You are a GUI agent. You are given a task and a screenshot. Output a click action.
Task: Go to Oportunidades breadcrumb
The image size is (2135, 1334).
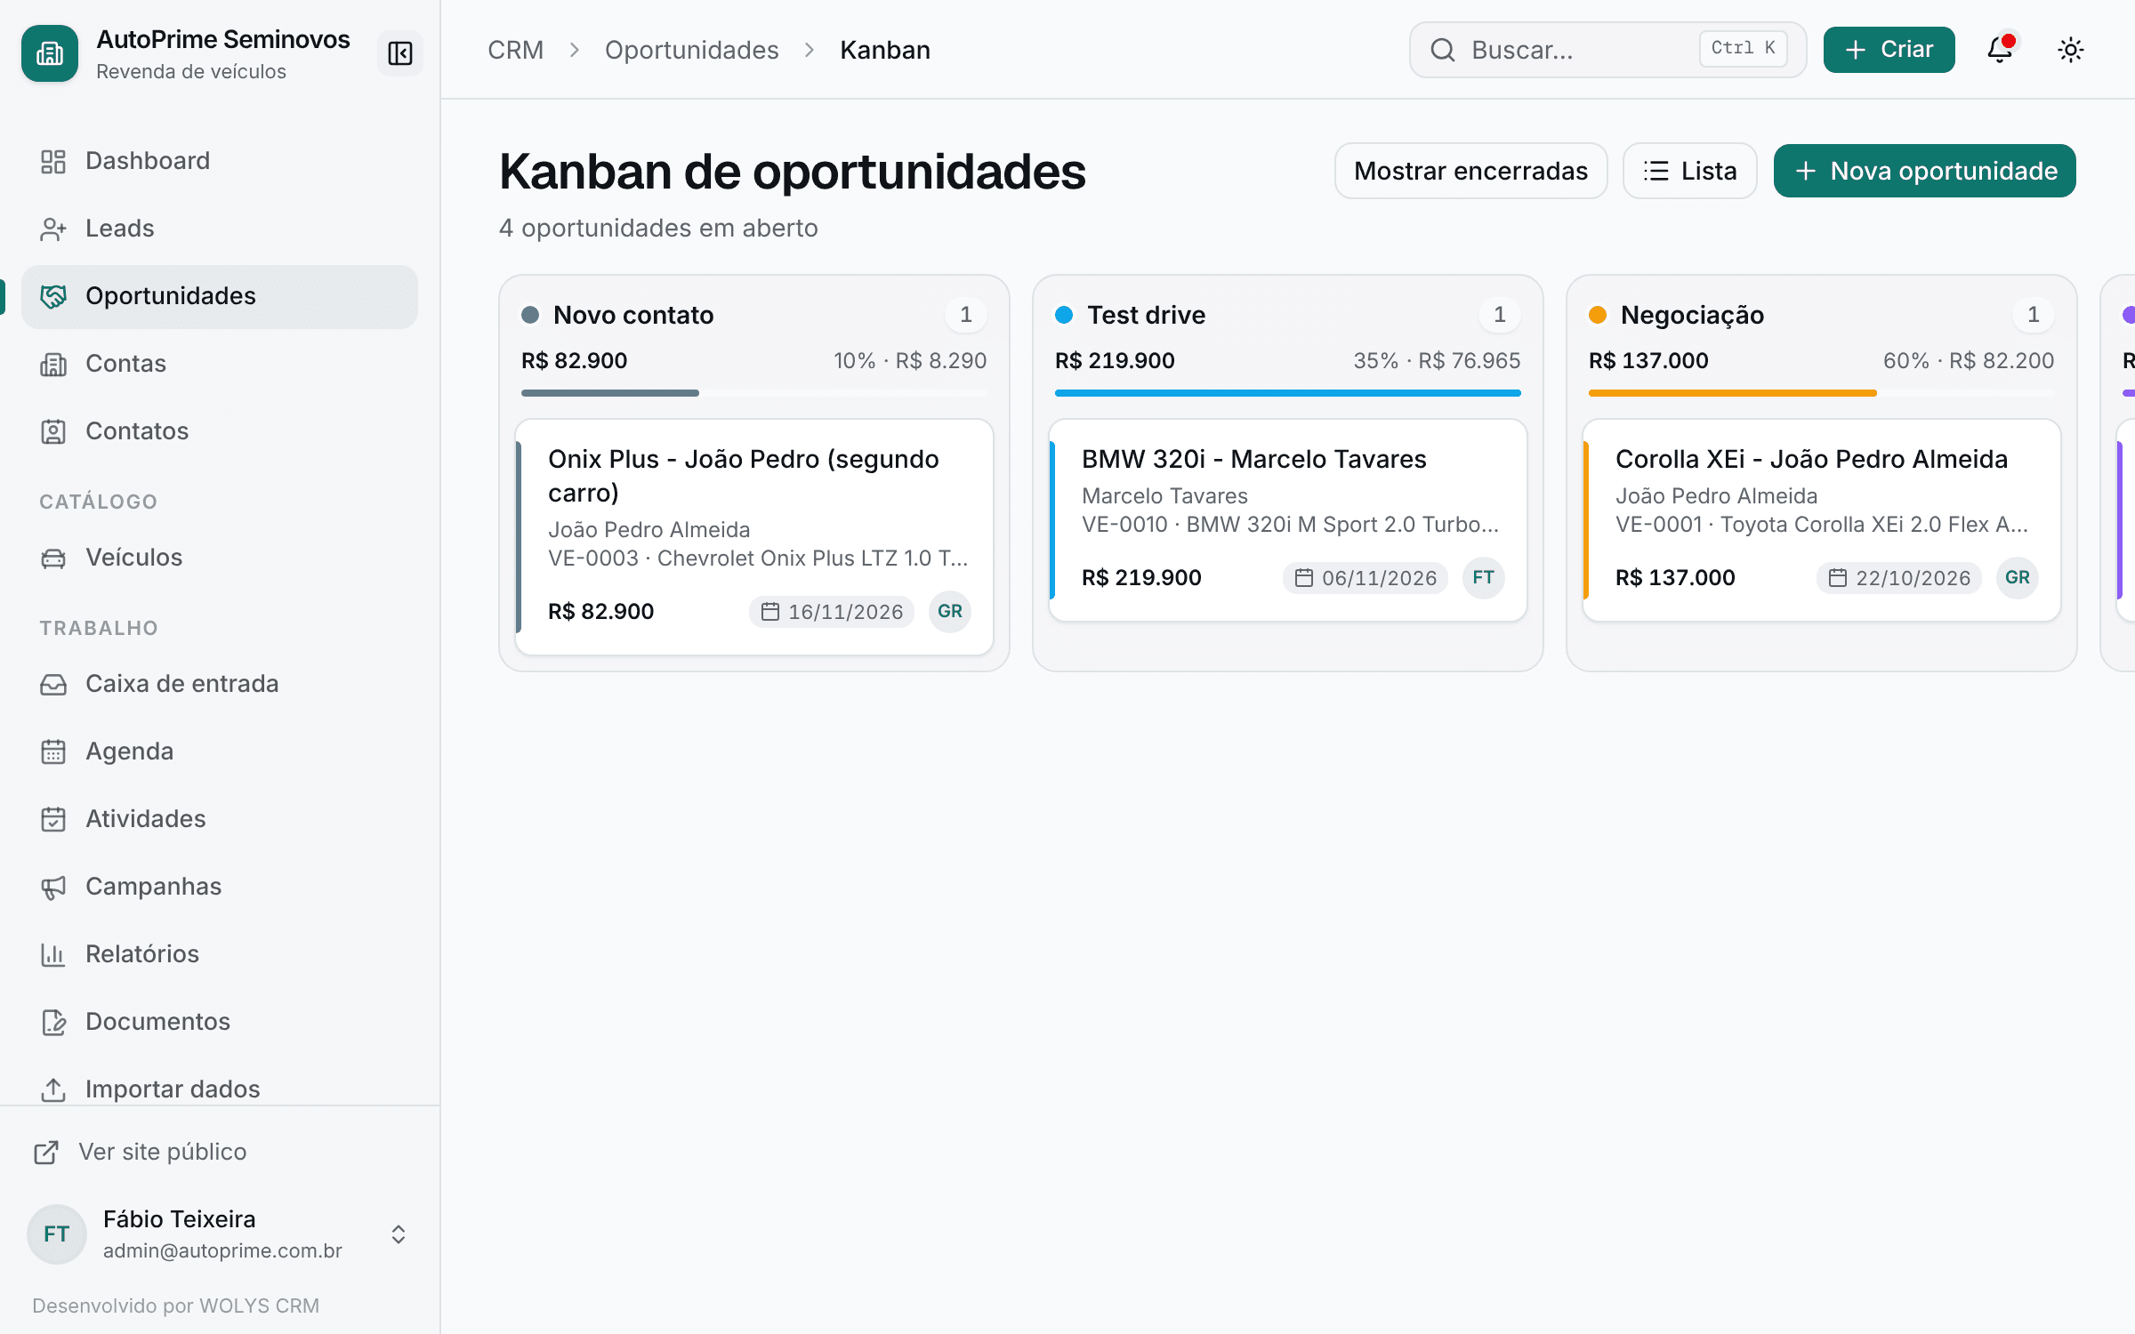(692, 50)
